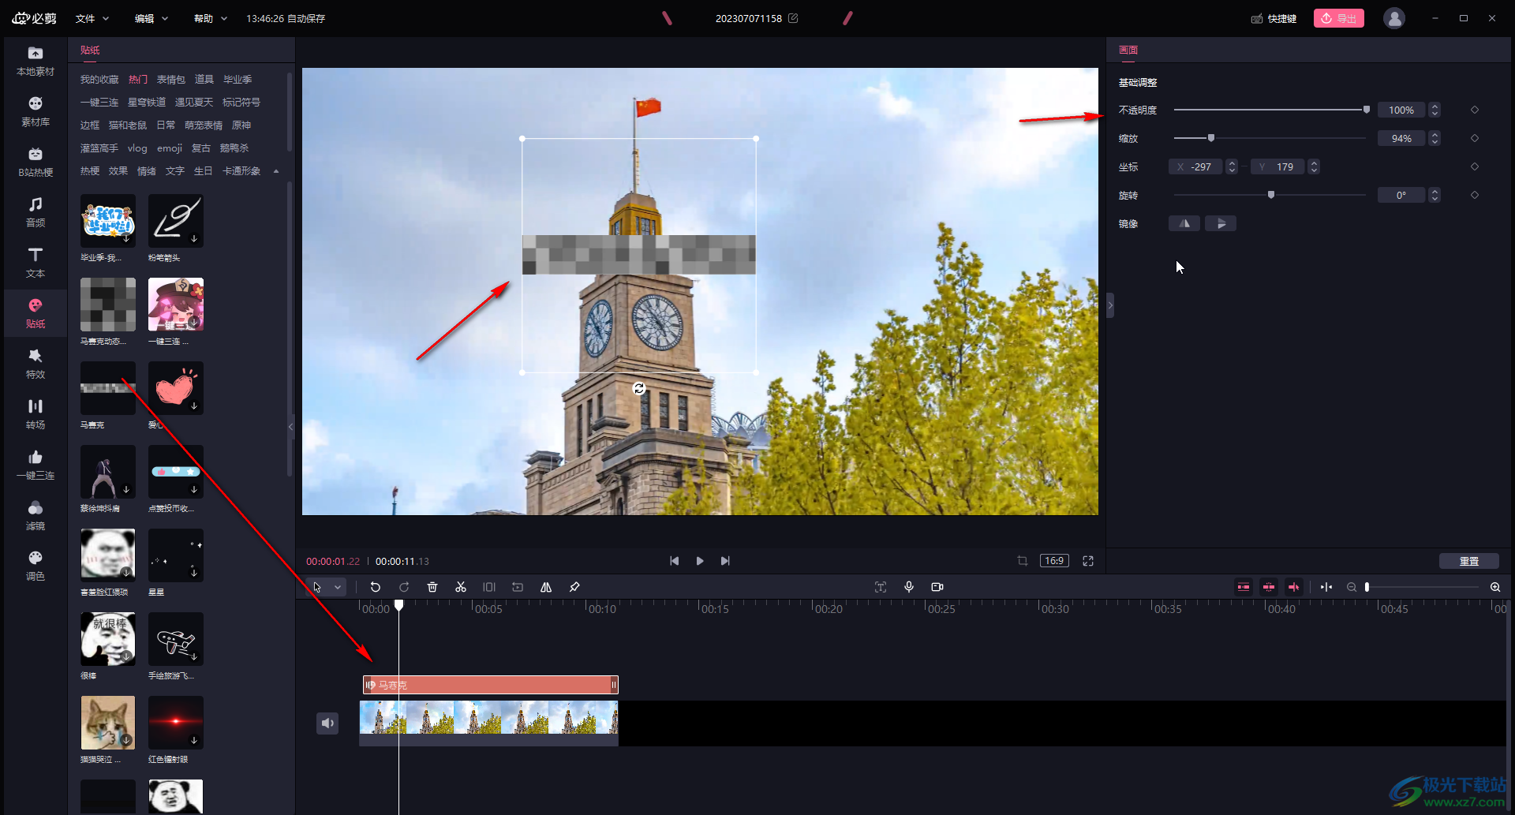
Task: Jump to previous frame button
Action: 674,561
